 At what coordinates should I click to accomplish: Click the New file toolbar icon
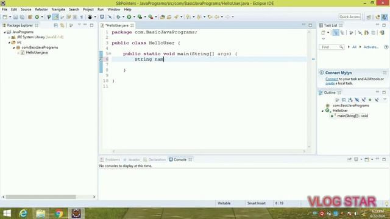click(x=5, y=17)
